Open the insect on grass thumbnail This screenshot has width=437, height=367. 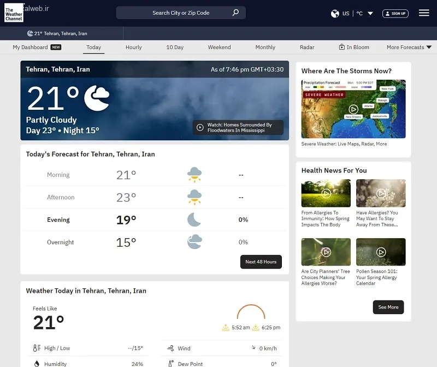pyautogui.click(x=326, y=252)
